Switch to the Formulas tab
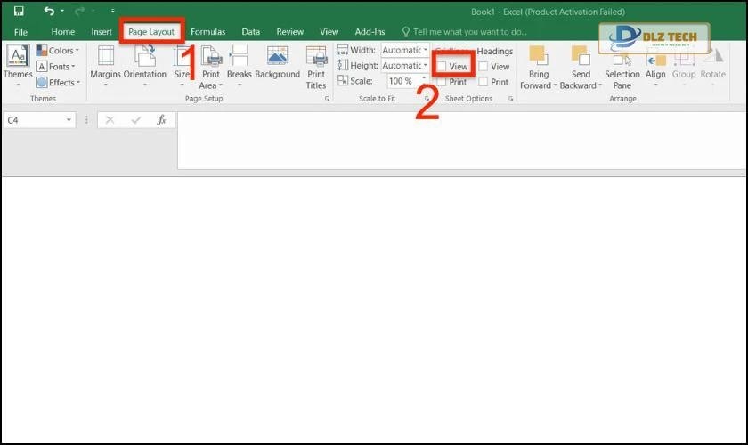This screenshot has height=445, width=748. pos(207,31)
